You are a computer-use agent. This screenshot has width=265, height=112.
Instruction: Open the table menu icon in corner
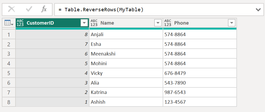[9, 23]
